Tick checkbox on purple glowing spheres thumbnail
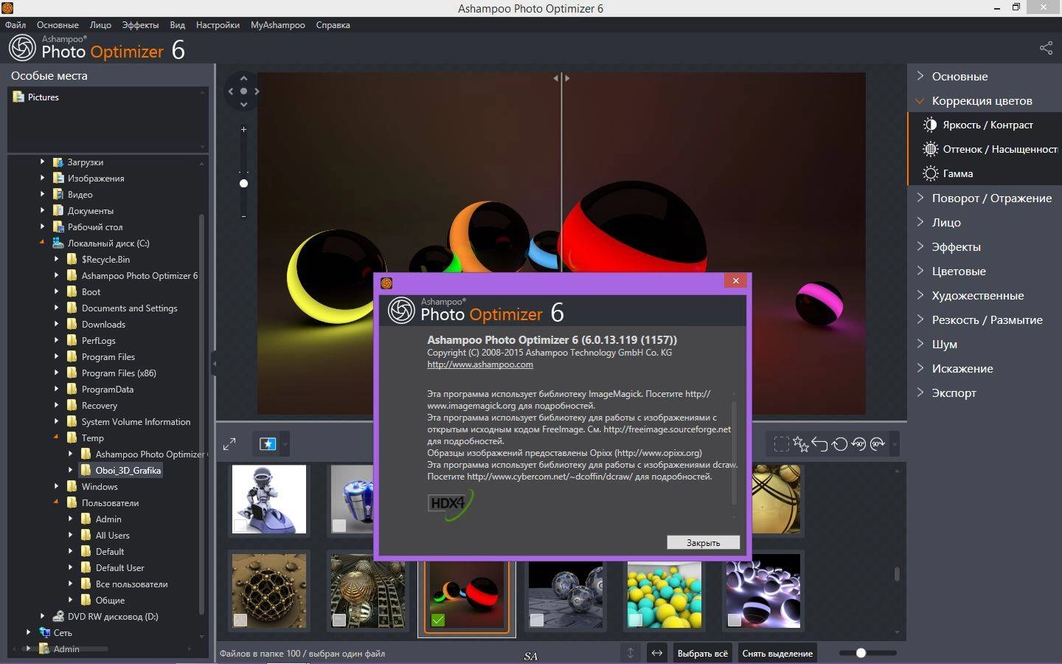The image size is (1062, 664). coord(734,620)
